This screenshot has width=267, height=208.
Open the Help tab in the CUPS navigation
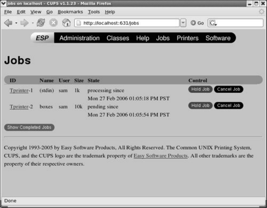coord(143,38)
